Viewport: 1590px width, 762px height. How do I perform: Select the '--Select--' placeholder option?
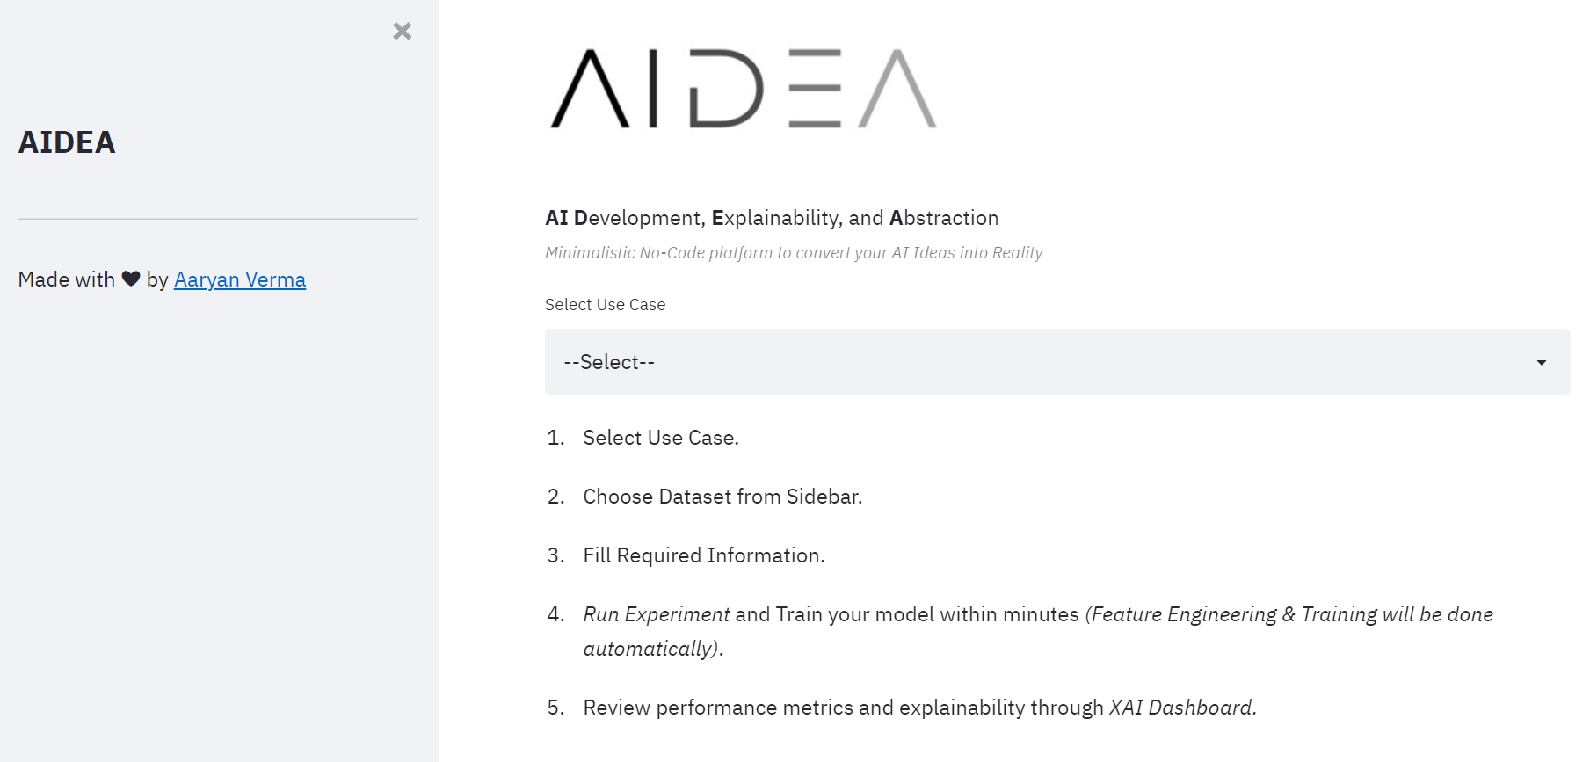click(x=608, y=361)
